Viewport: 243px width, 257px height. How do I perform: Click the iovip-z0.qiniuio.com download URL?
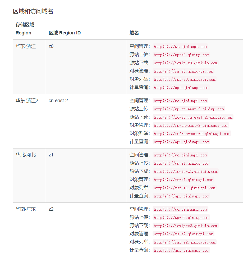pos(186,63)
